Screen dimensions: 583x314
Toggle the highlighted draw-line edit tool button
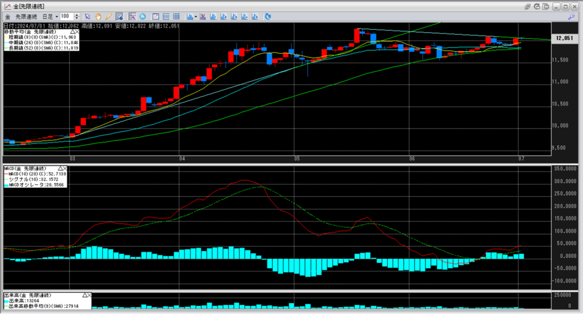120,16
